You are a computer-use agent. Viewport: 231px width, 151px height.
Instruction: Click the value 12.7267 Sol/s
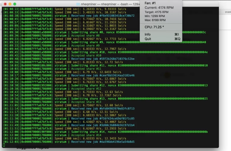(x=110, y=95)
